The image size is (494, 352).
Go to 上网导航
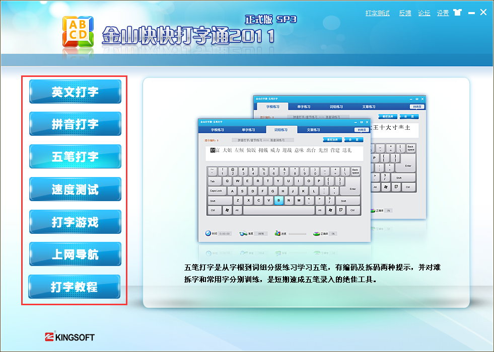tap(76, 254)
